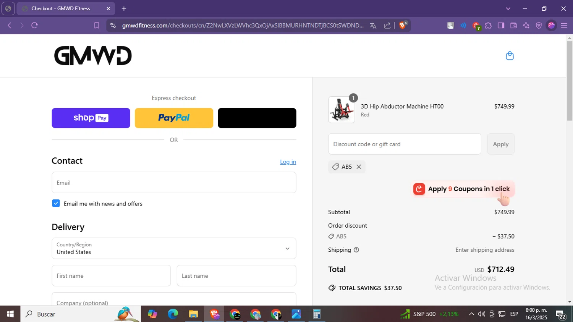This screenshot has width=573, height=322.
Task: Open the browser profile avatar
Action: [x=551, y=25]
